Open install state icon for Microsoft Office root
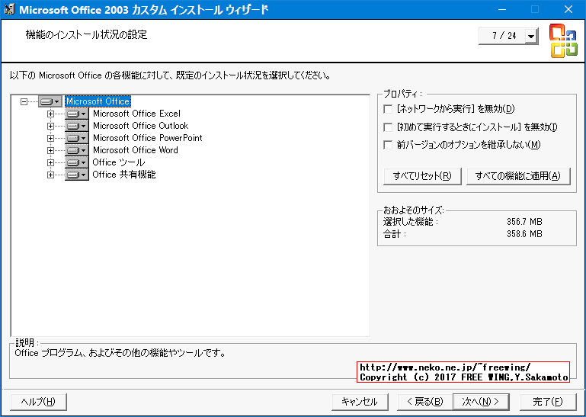586x417 pixels. [50, 101]
